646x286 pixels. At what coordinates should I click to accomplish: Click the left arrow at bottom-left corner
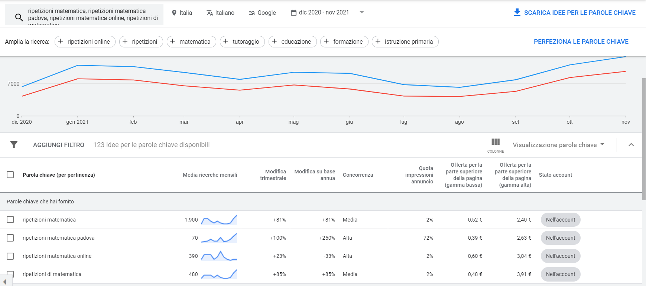(x=4, y=282)
